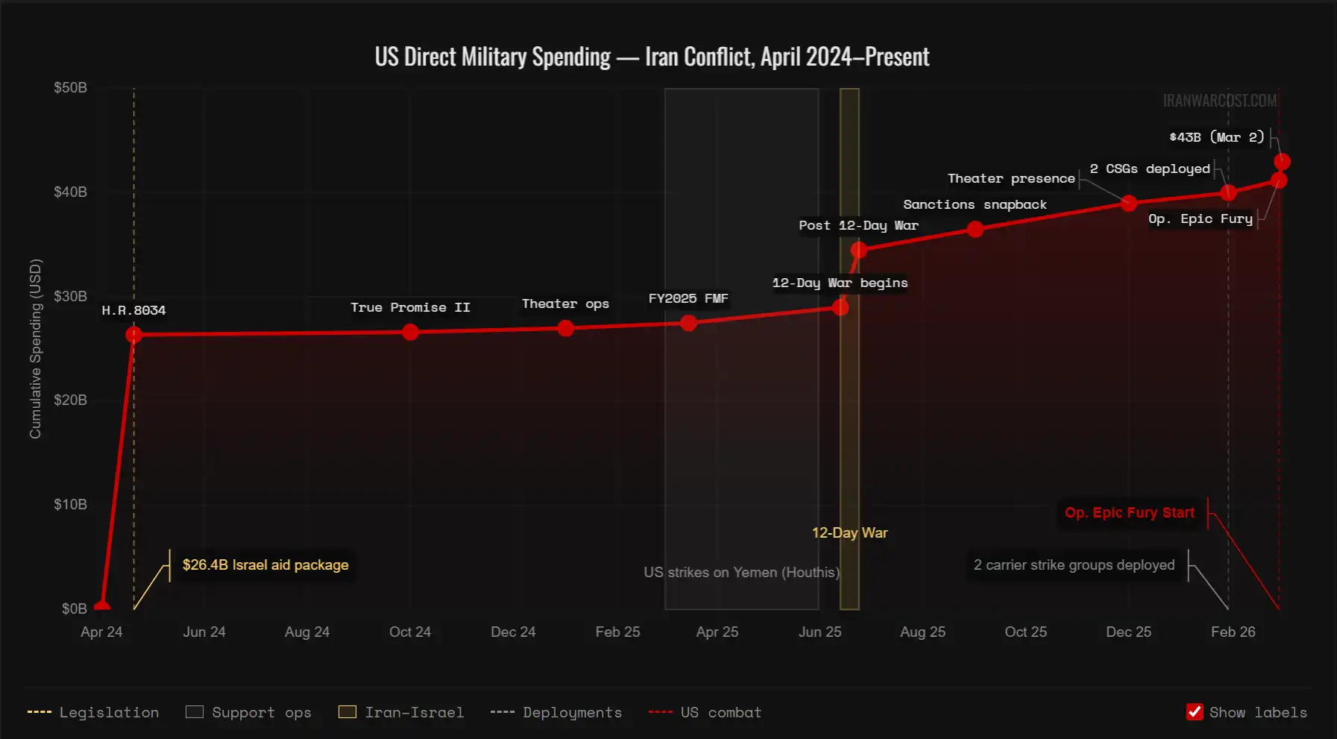
Task: Click the Theater presence data marker
Action: tap(1129, 203)
